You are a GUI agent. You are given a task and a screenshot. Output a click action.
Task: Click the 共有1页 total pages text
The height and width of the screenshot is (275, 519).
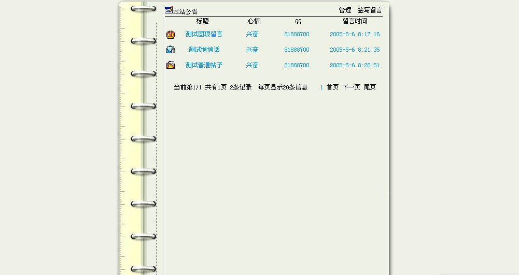point(216,87)
